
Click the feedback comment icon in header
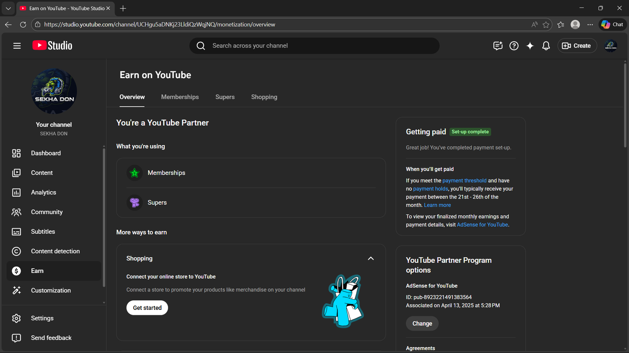[x=498, y=46]
